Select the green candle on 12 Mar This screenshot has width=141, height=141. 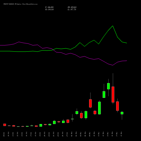(x=104, y=94)
